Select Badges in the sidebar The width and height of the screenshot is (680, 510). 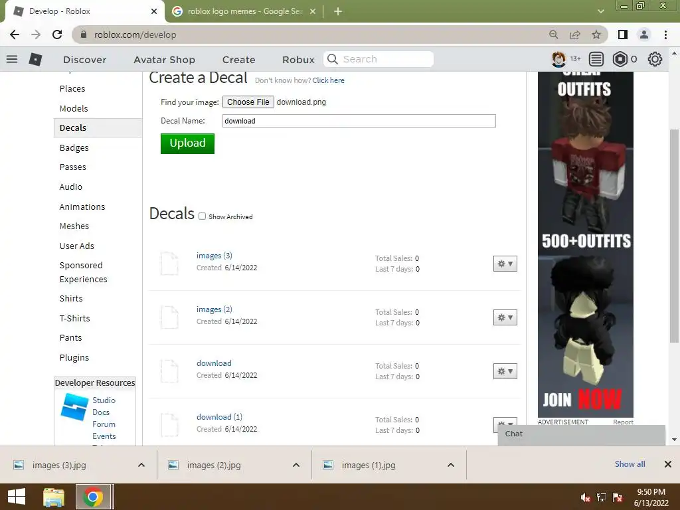click(74, 147)
